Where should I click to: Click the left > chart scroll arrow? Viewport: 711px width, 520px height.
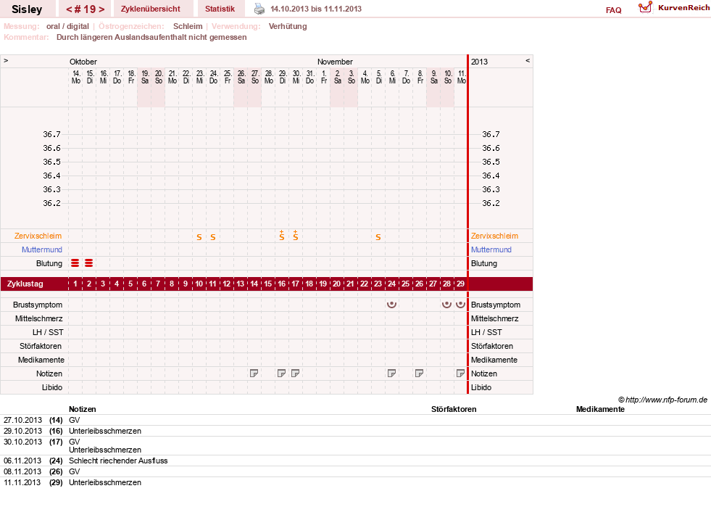pos(6,60)
